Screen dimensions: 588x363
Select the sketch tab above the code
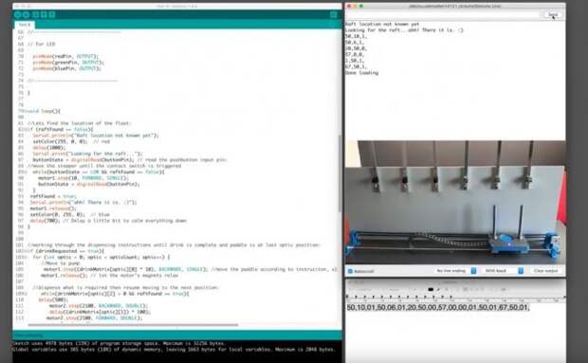25,25
